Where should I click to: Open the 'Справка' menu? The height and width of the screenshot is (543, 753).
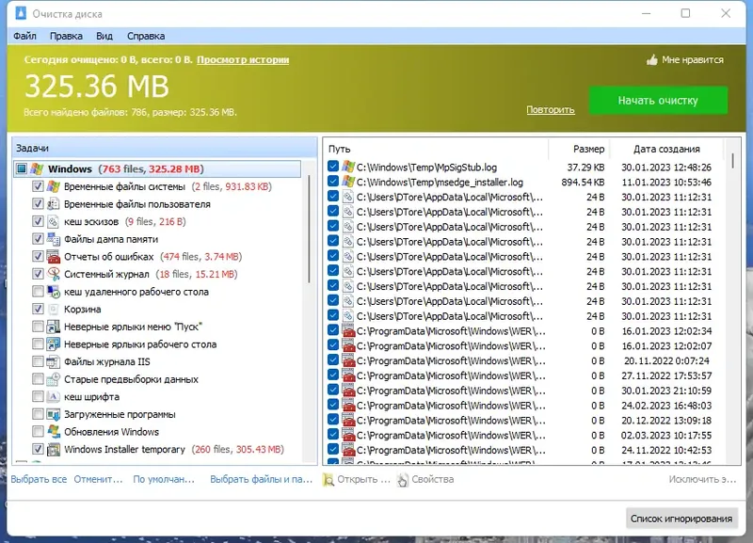click(146, 36)
